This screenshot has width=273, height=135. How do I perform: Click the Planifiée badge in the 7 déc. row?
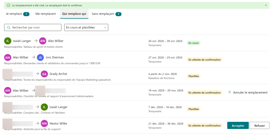click(x=194, y=109)
